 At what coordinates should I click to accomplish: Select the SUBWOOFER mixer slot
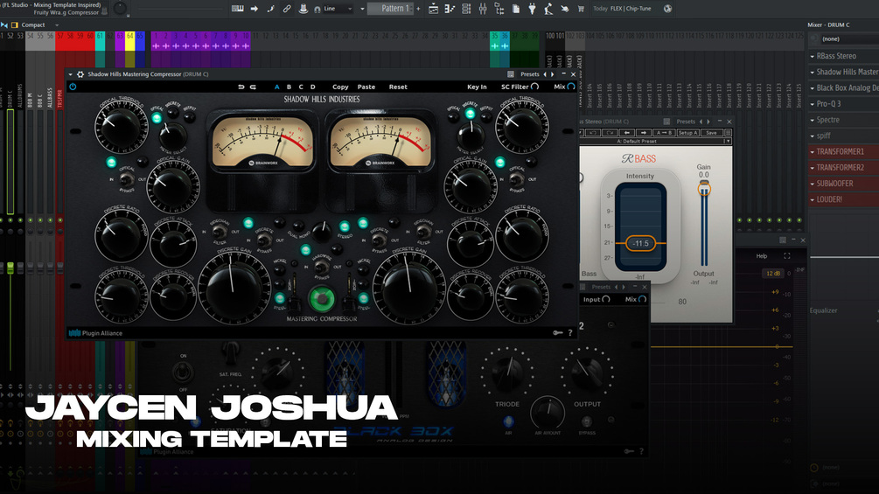click(844, 184)
